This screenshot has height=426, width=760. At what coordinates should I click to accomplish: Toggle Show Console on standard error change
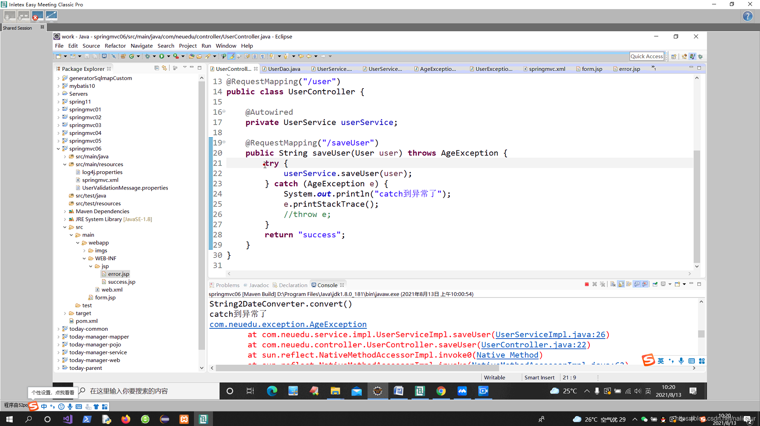pyautogui.click(x=645, y=284)
